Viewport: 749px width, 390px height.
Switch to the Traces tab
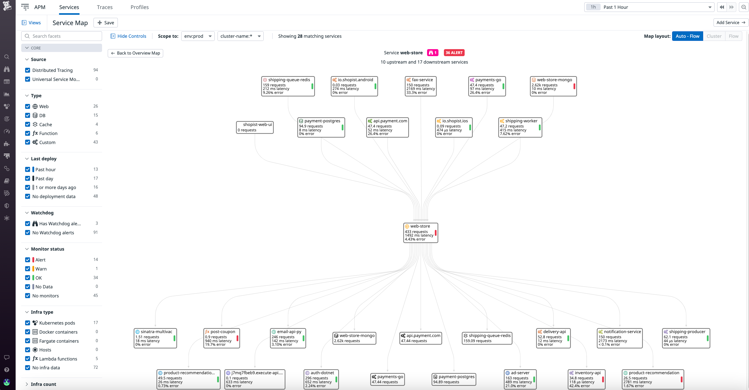[x=104, y=7]
